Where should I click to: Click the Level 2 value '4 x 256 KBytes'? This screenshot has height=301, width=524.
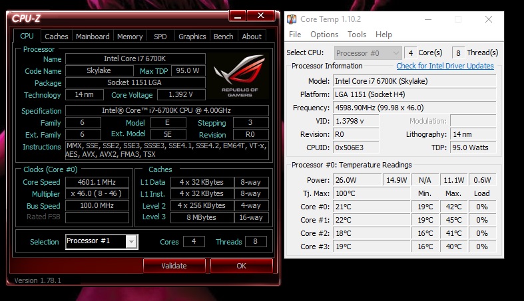202,205
